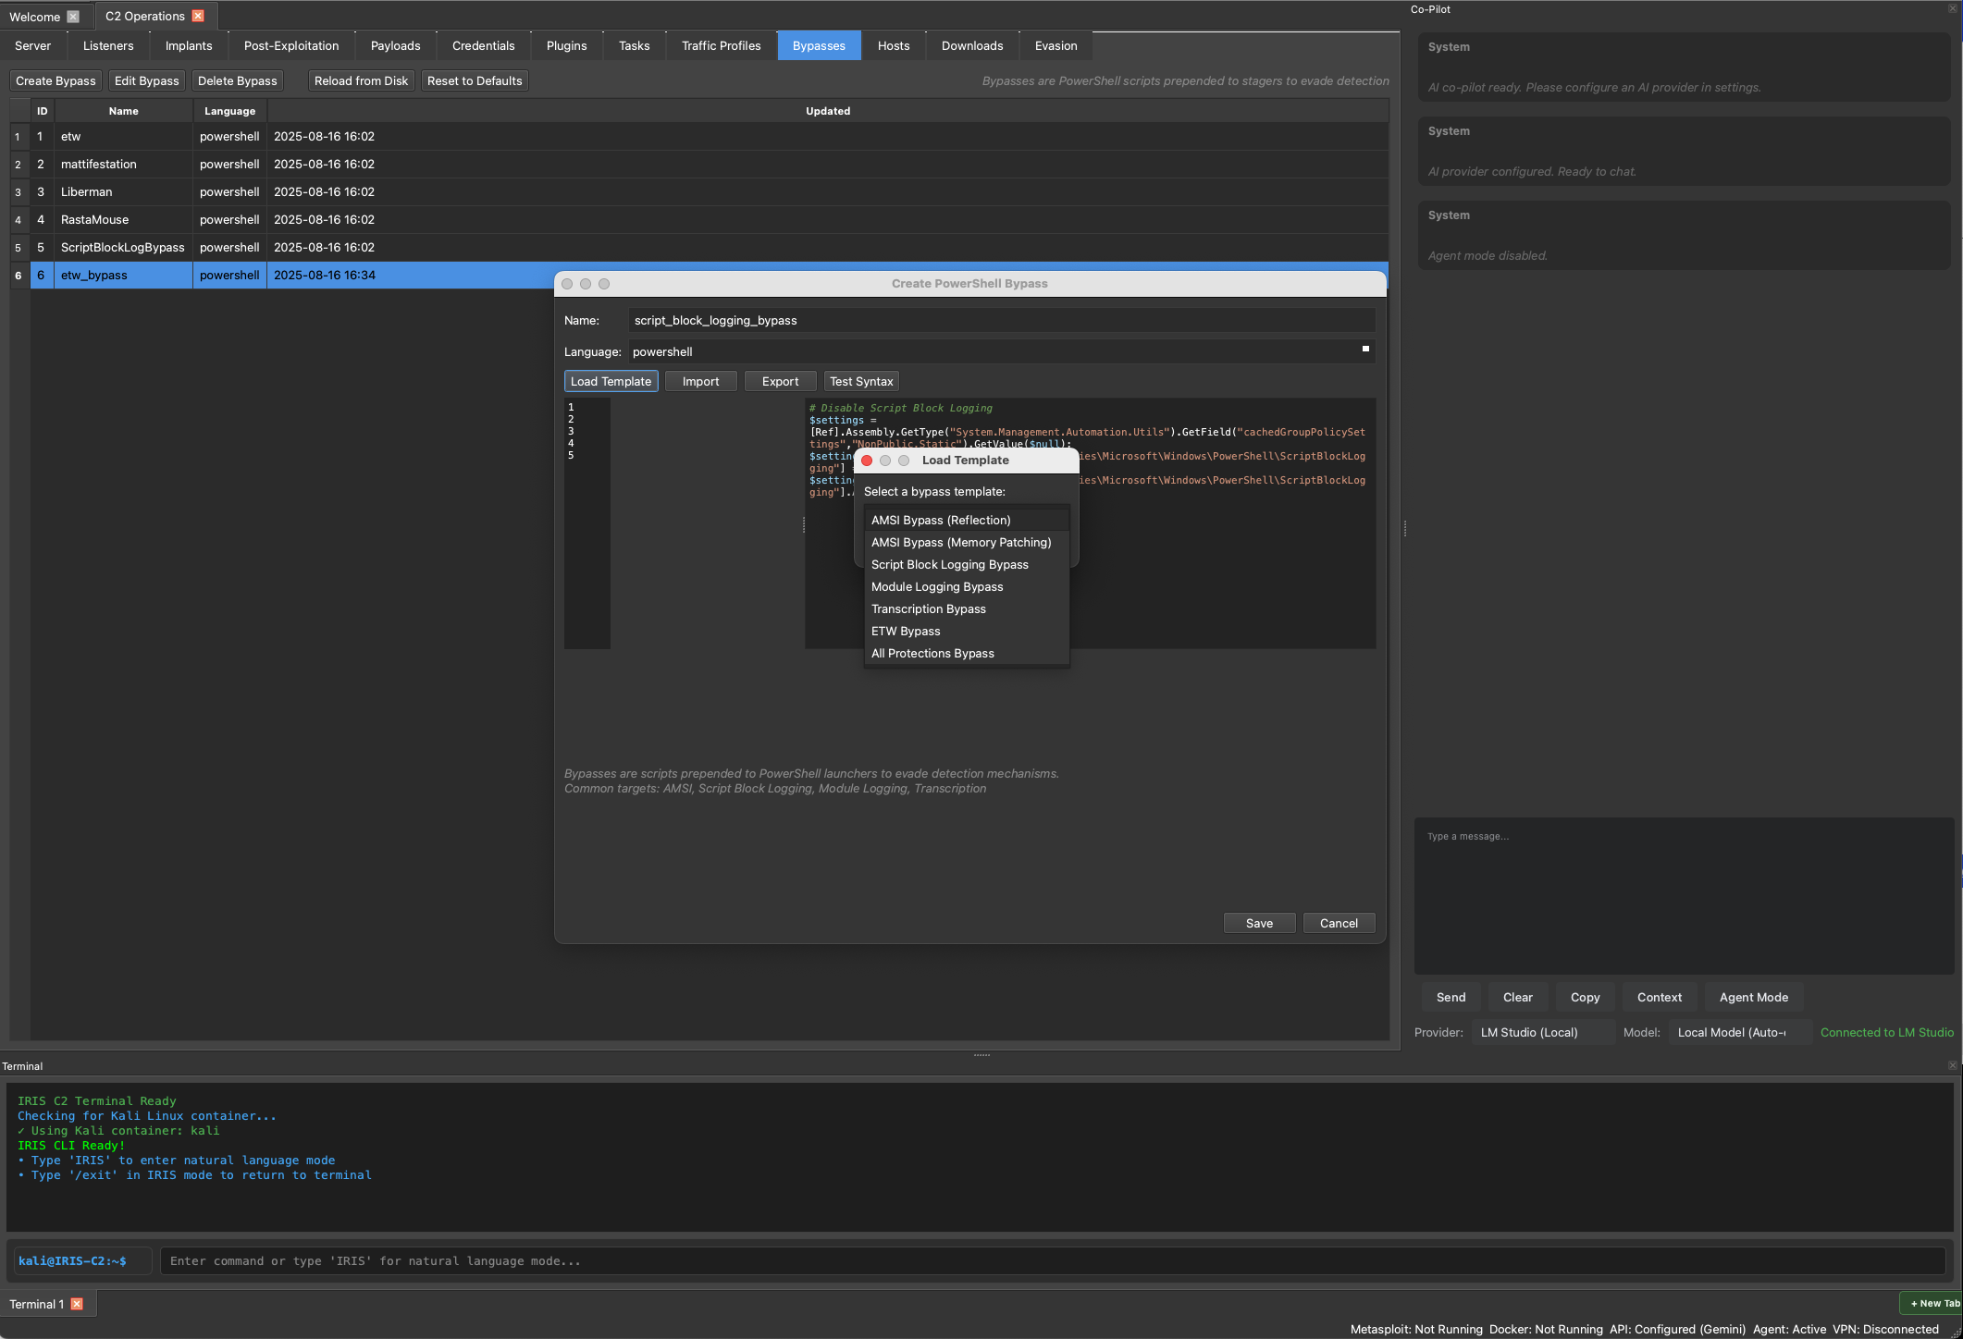Viewport: 1963px width, 1339px height.
Task: Open the Model Local Model dropdown
Action: [1740, 1032]
